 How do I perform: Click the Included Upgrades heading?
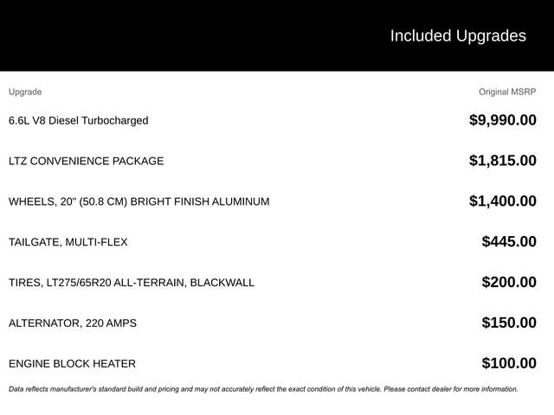457,35
